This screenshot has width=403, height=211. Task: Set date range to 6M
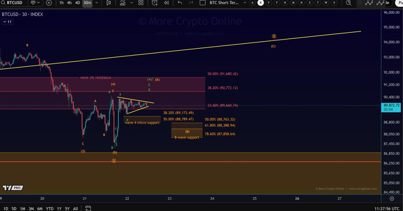coord(40,208)
